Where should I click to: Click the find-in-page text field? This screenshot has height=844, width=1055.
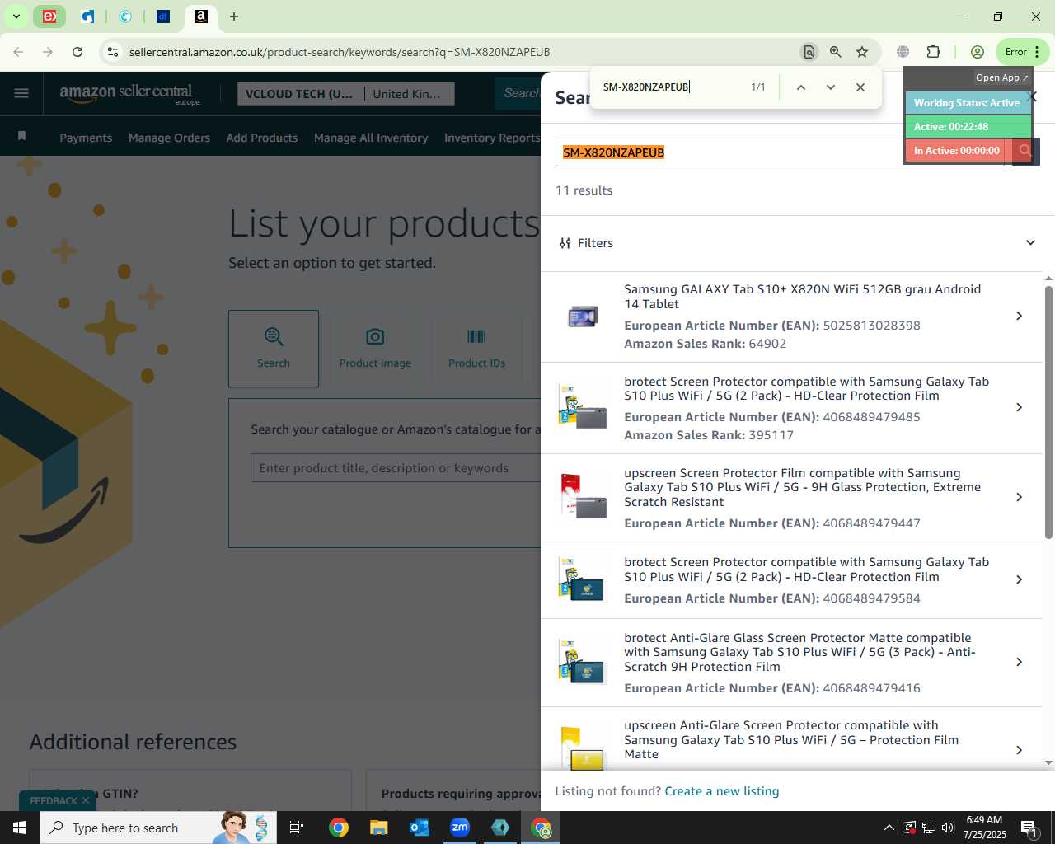(669, 87)
